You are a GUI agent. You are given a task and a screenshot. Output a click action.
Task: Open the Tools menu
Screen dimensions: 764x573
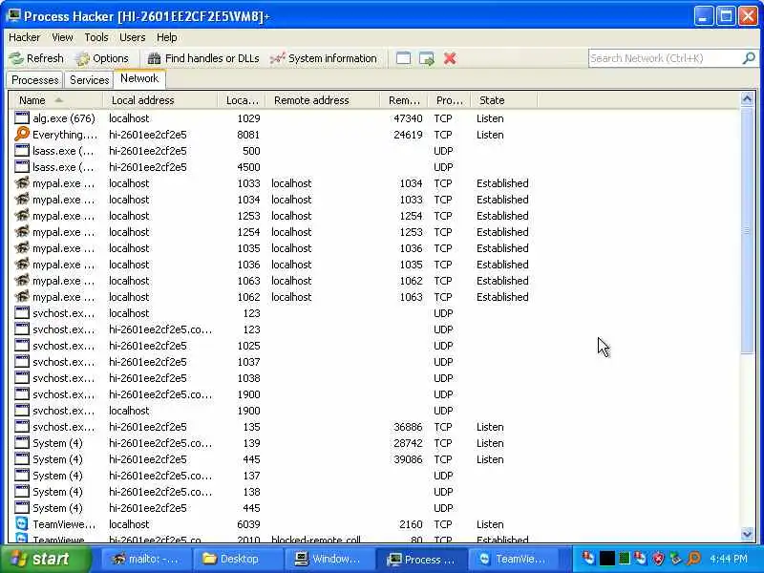click(x=96, y=37)
